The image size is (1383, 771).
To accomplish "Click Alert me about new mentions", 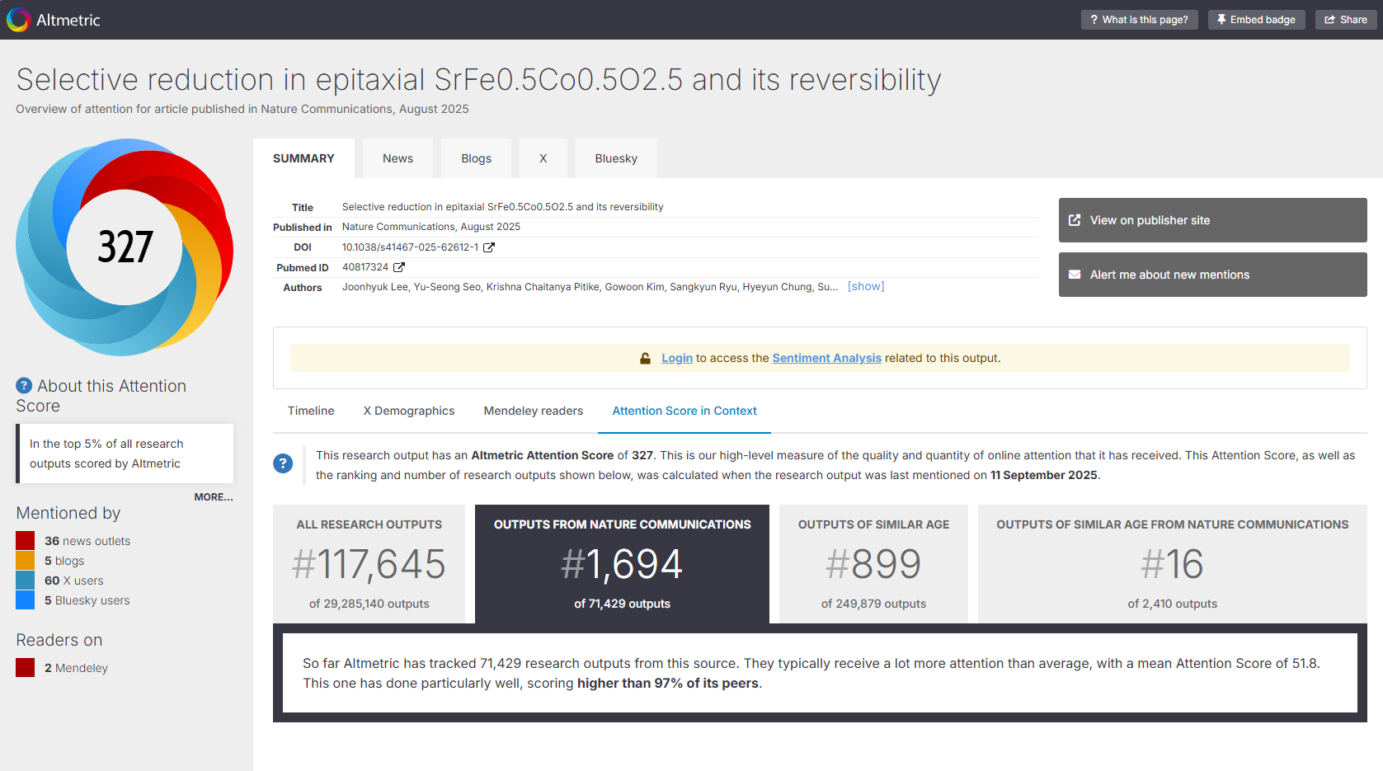I will [x=1213, y=275].
